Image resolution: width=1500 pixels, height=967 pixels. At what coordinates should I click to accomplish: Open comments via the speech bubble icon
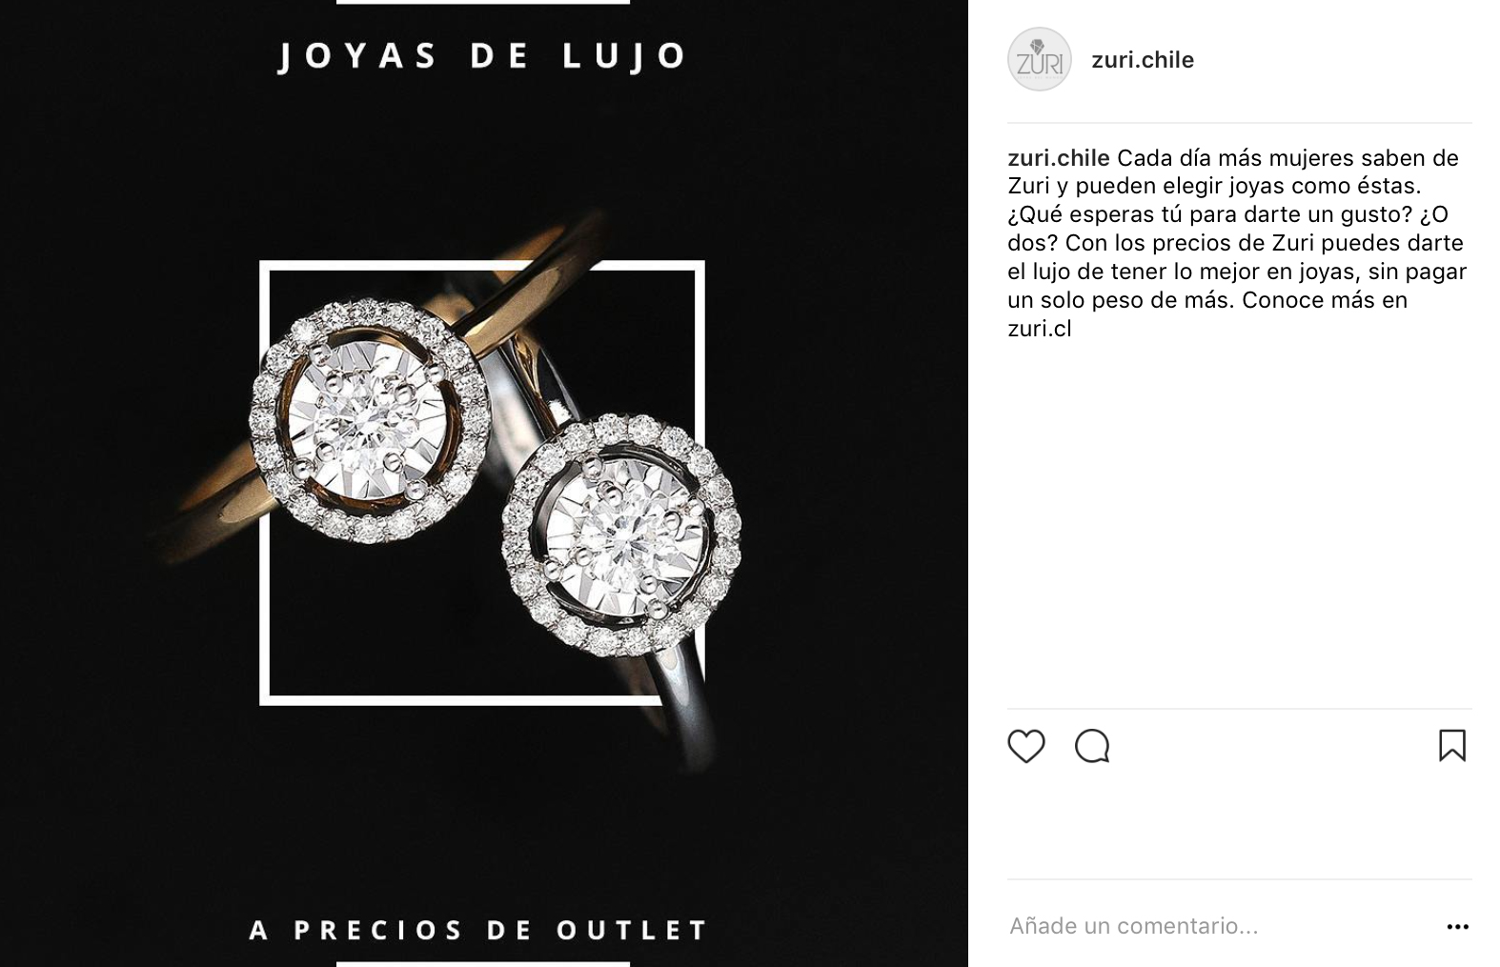1092,746
